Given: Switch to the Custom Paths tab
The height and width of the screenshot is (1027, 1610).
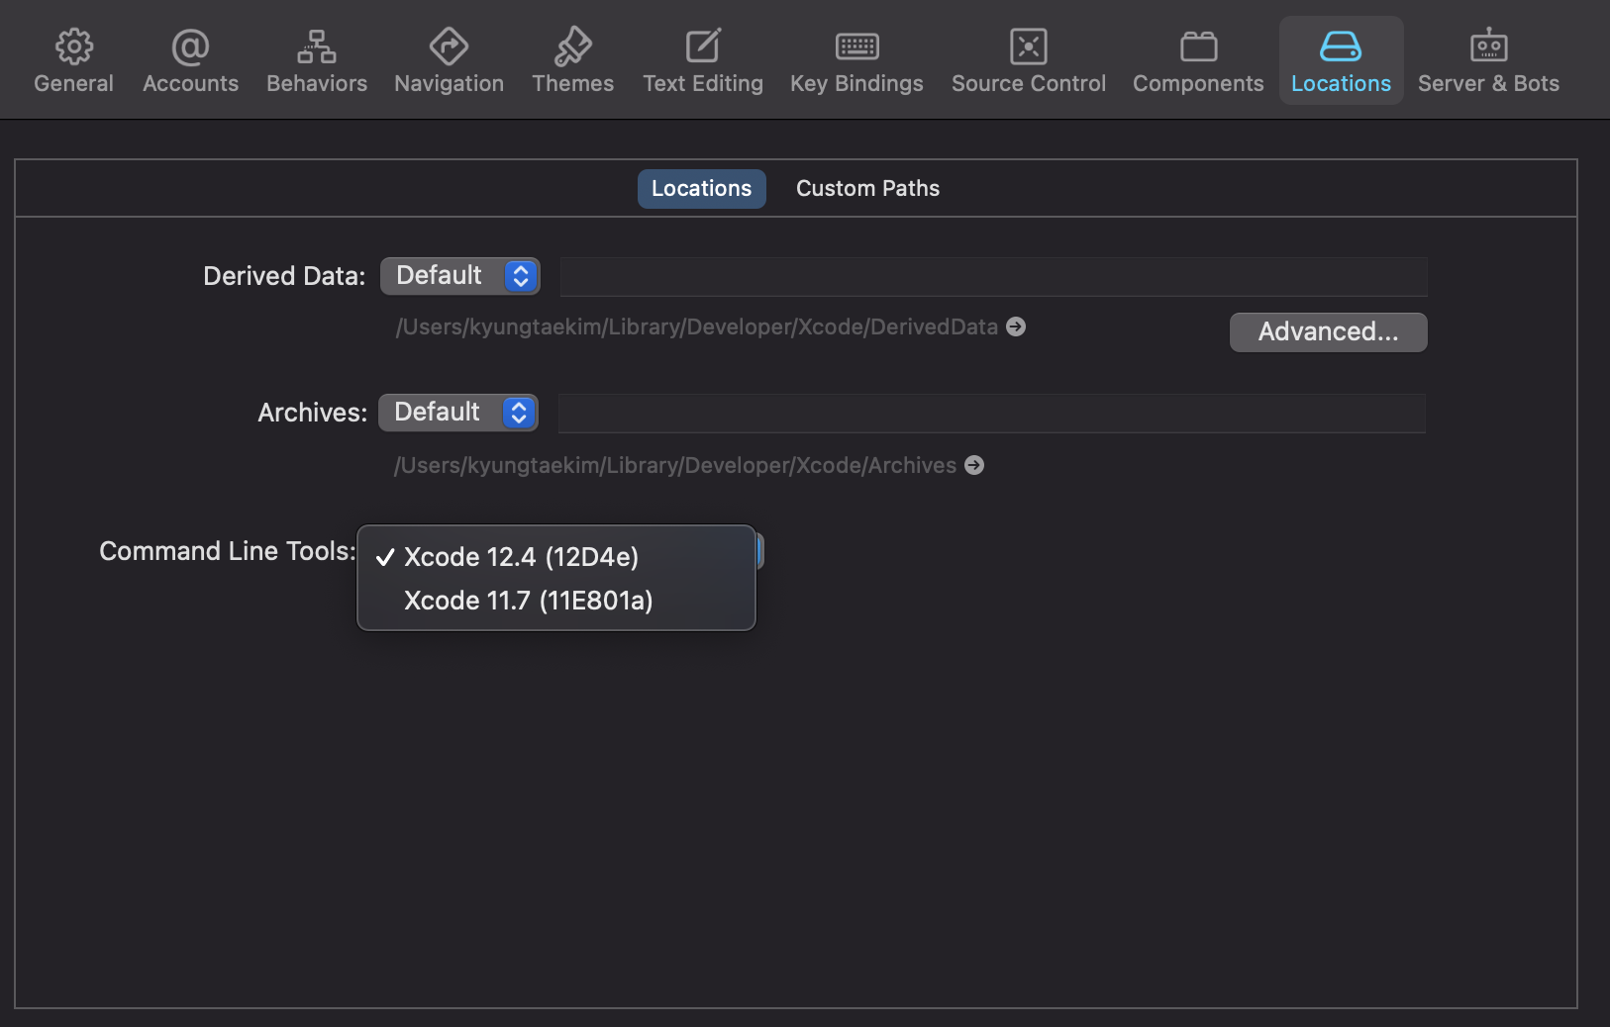Looking at the screenshot, I should 867,188.
